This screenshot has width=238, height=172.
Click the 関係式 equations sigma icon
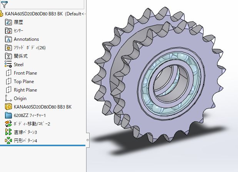pyautogui.click(x=8, y=56)
